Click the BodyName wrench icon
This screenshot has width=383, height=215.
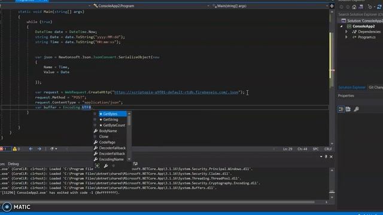pos(96,131)
